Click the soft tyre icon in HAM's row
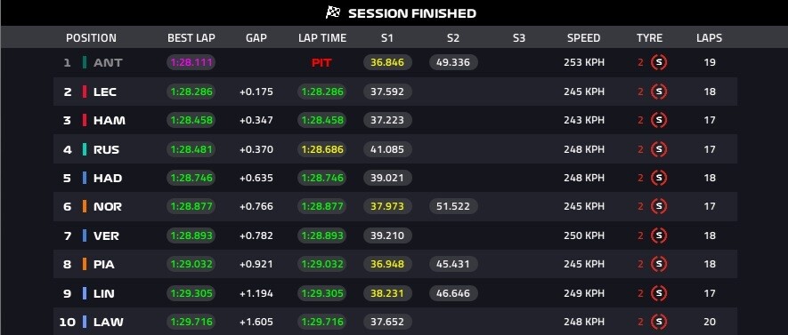 (659, 120)
